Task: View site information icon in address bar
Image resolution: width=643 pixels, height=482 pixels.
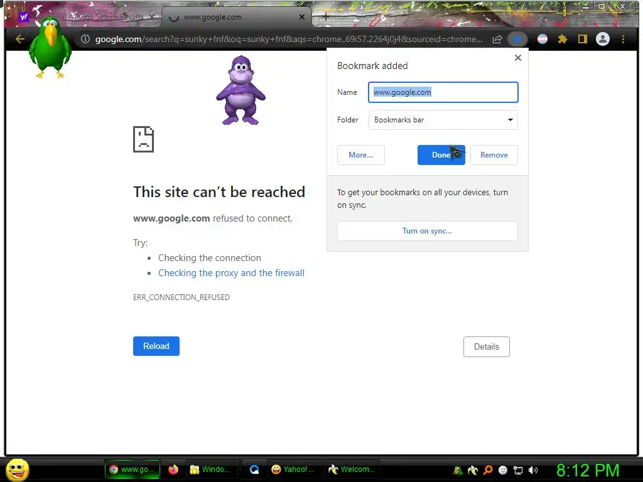Action: click(85, 39)
